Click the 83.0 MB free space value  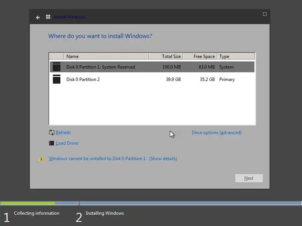[206, 67]
